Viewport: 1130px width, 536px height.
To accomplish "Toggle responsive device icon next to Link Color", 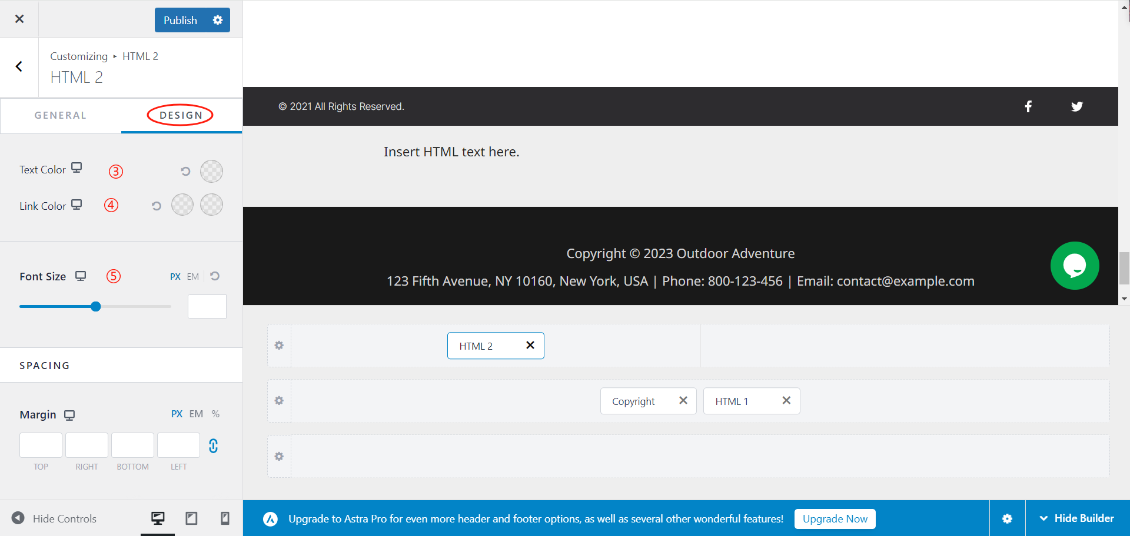I will pos(77,205).
